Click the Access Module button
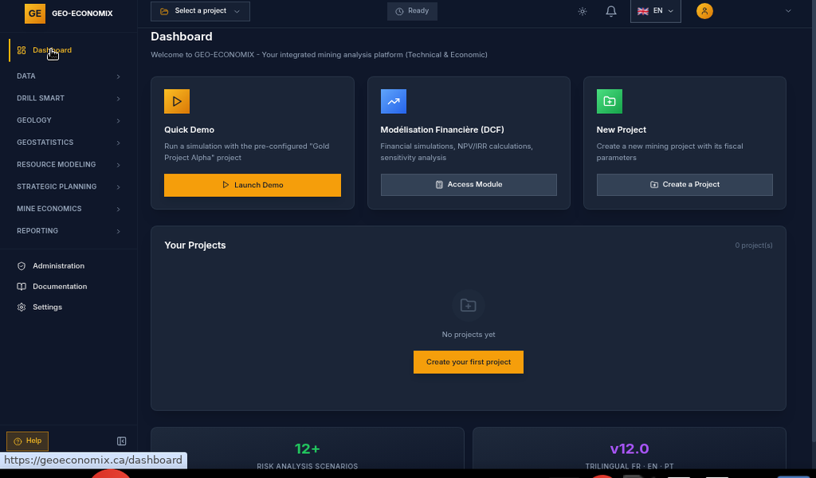The height and width of the screenshot is (478, 816). 469,185
